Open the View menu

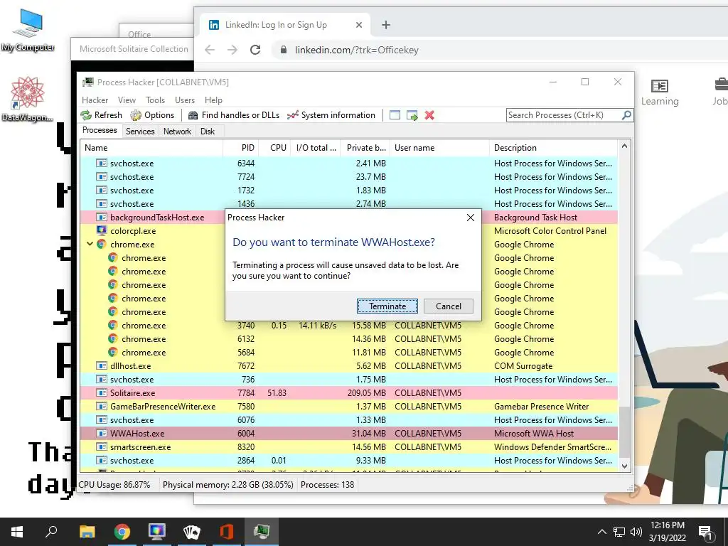127,100
